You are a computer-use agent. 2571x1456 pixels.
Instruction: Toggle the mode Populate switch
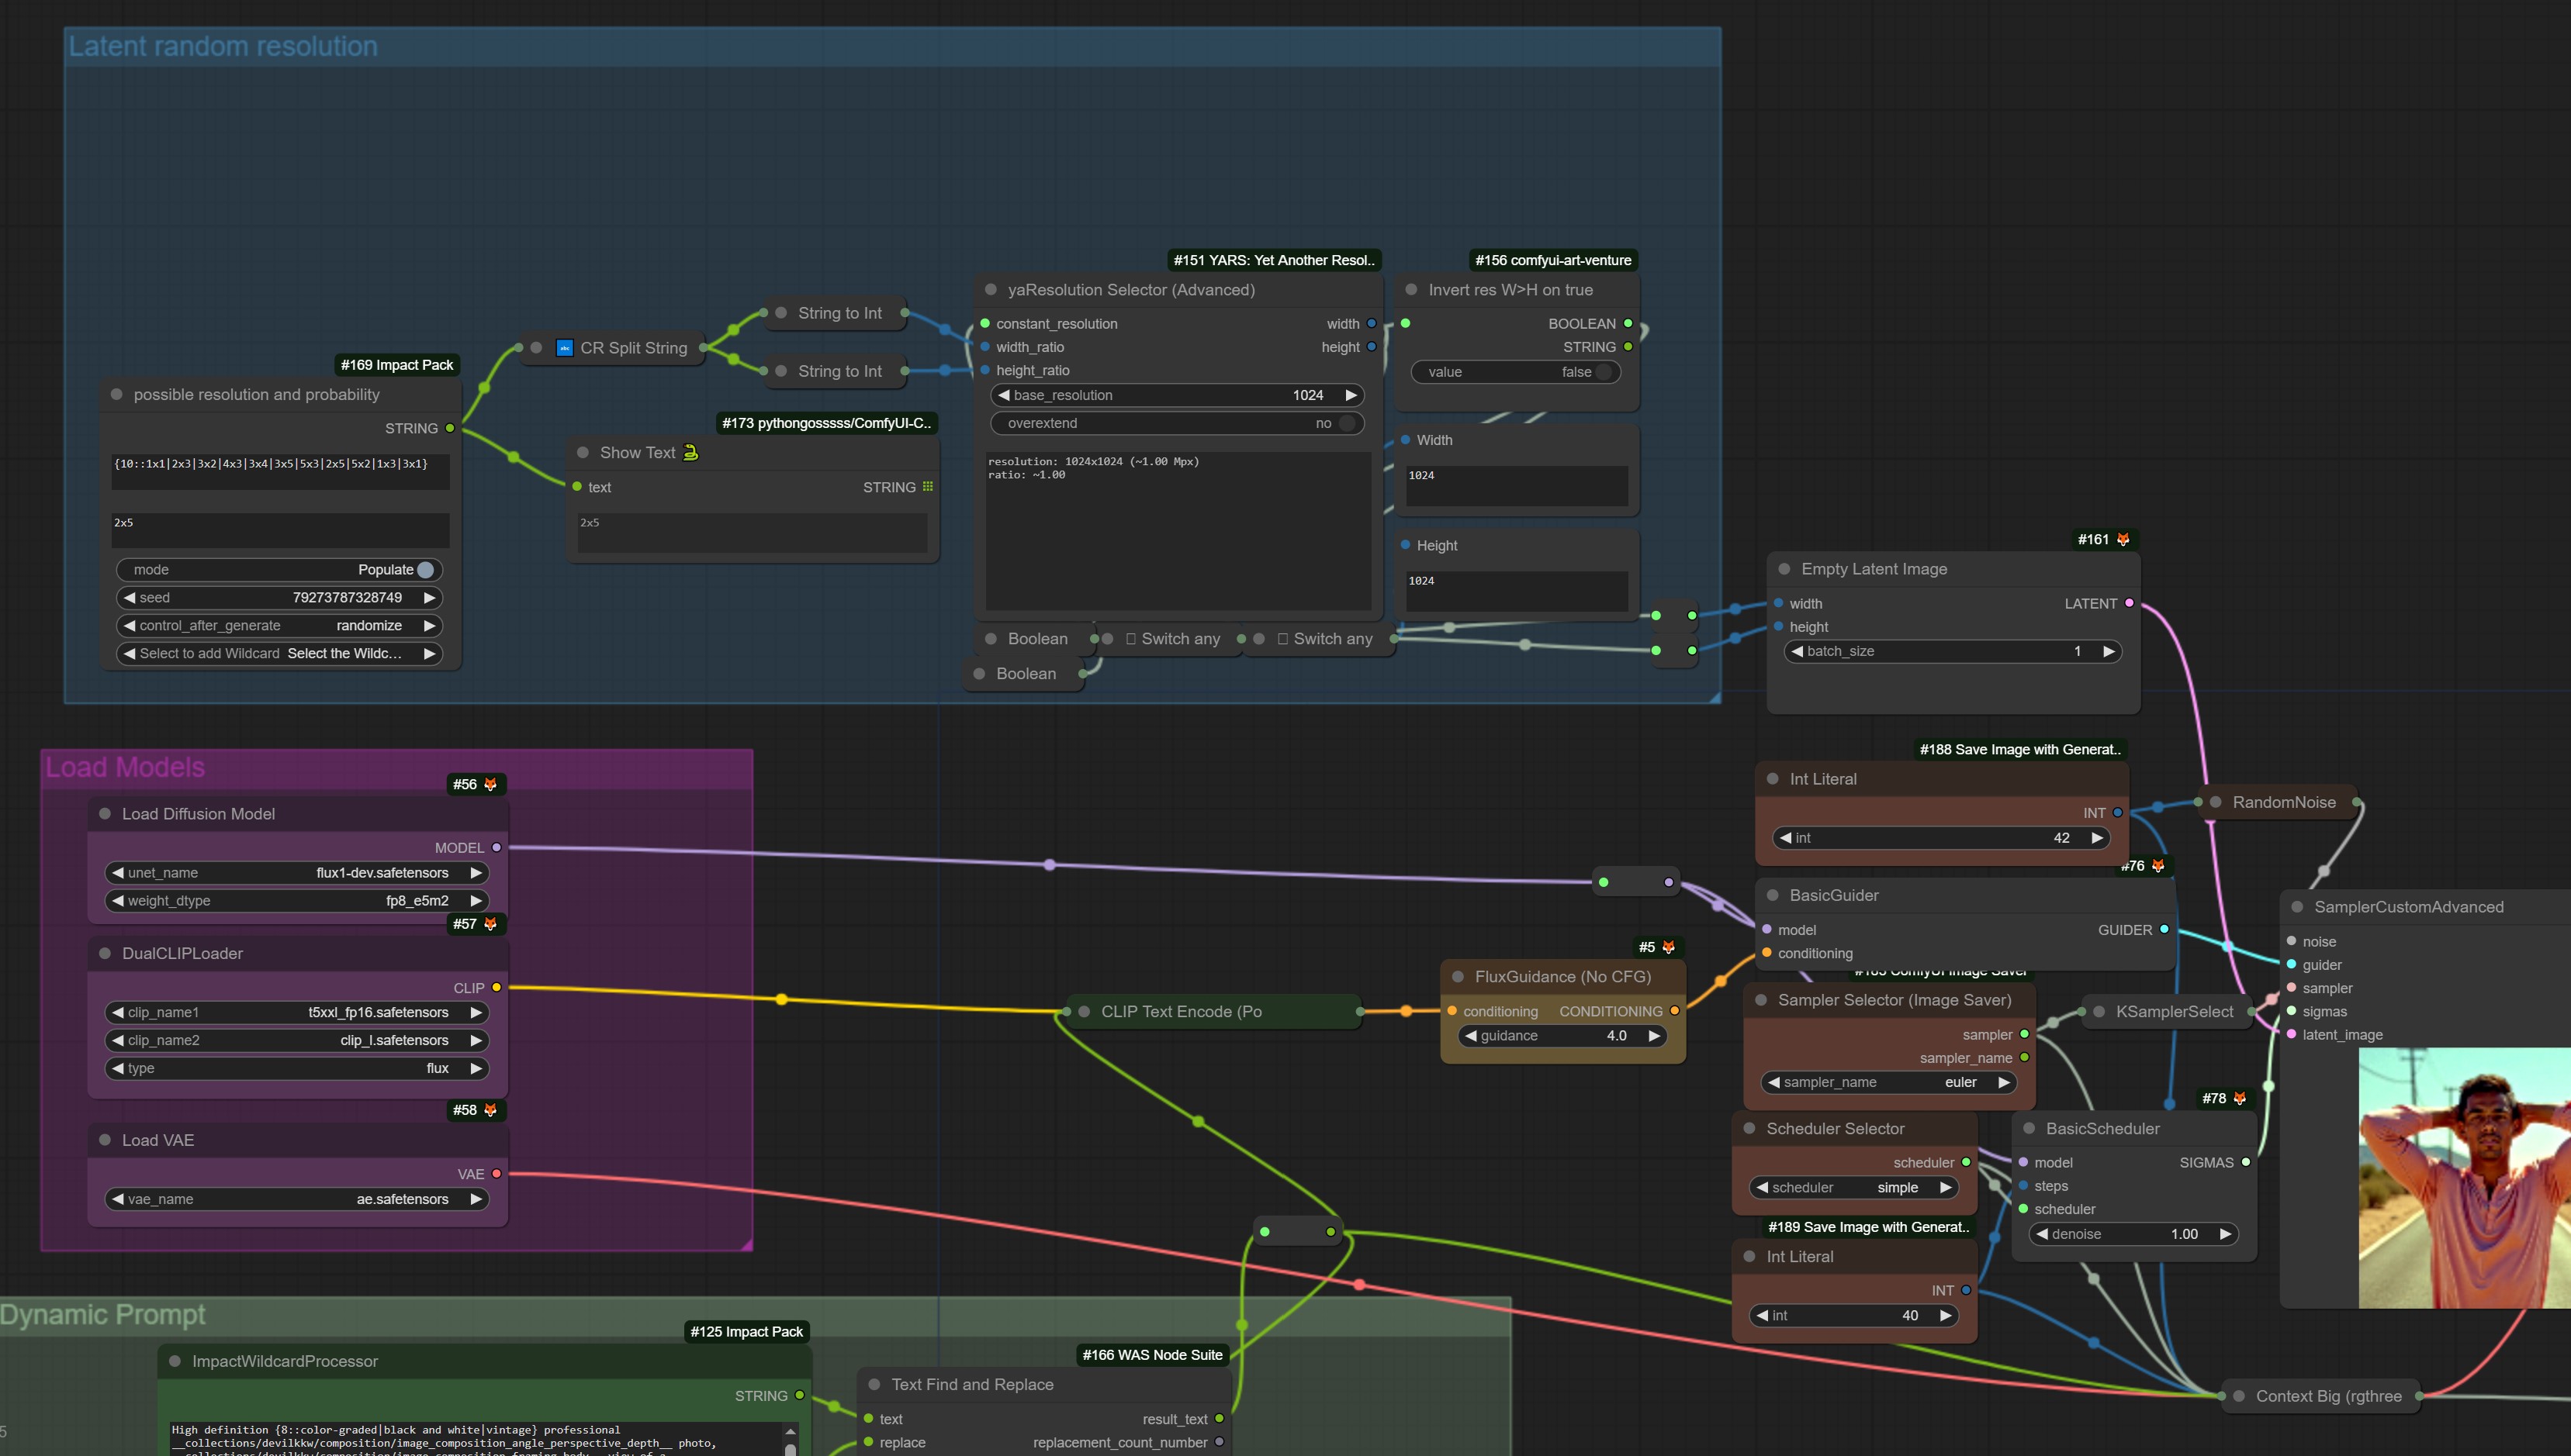point(425,570)
